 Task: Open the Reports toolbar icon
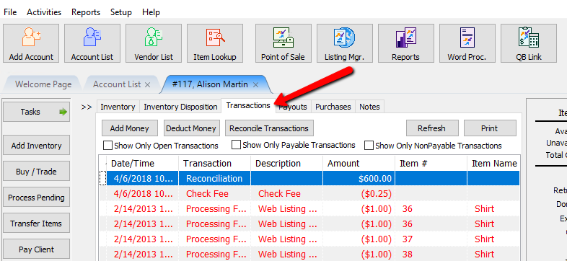point(405,43)
